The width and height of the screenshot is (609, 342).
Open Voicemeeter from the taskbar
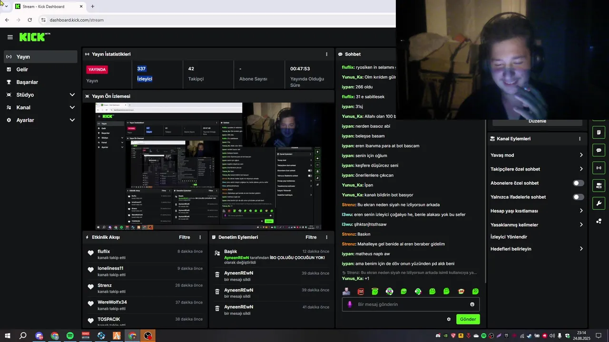pyautogui.click(x=86, y=336)
